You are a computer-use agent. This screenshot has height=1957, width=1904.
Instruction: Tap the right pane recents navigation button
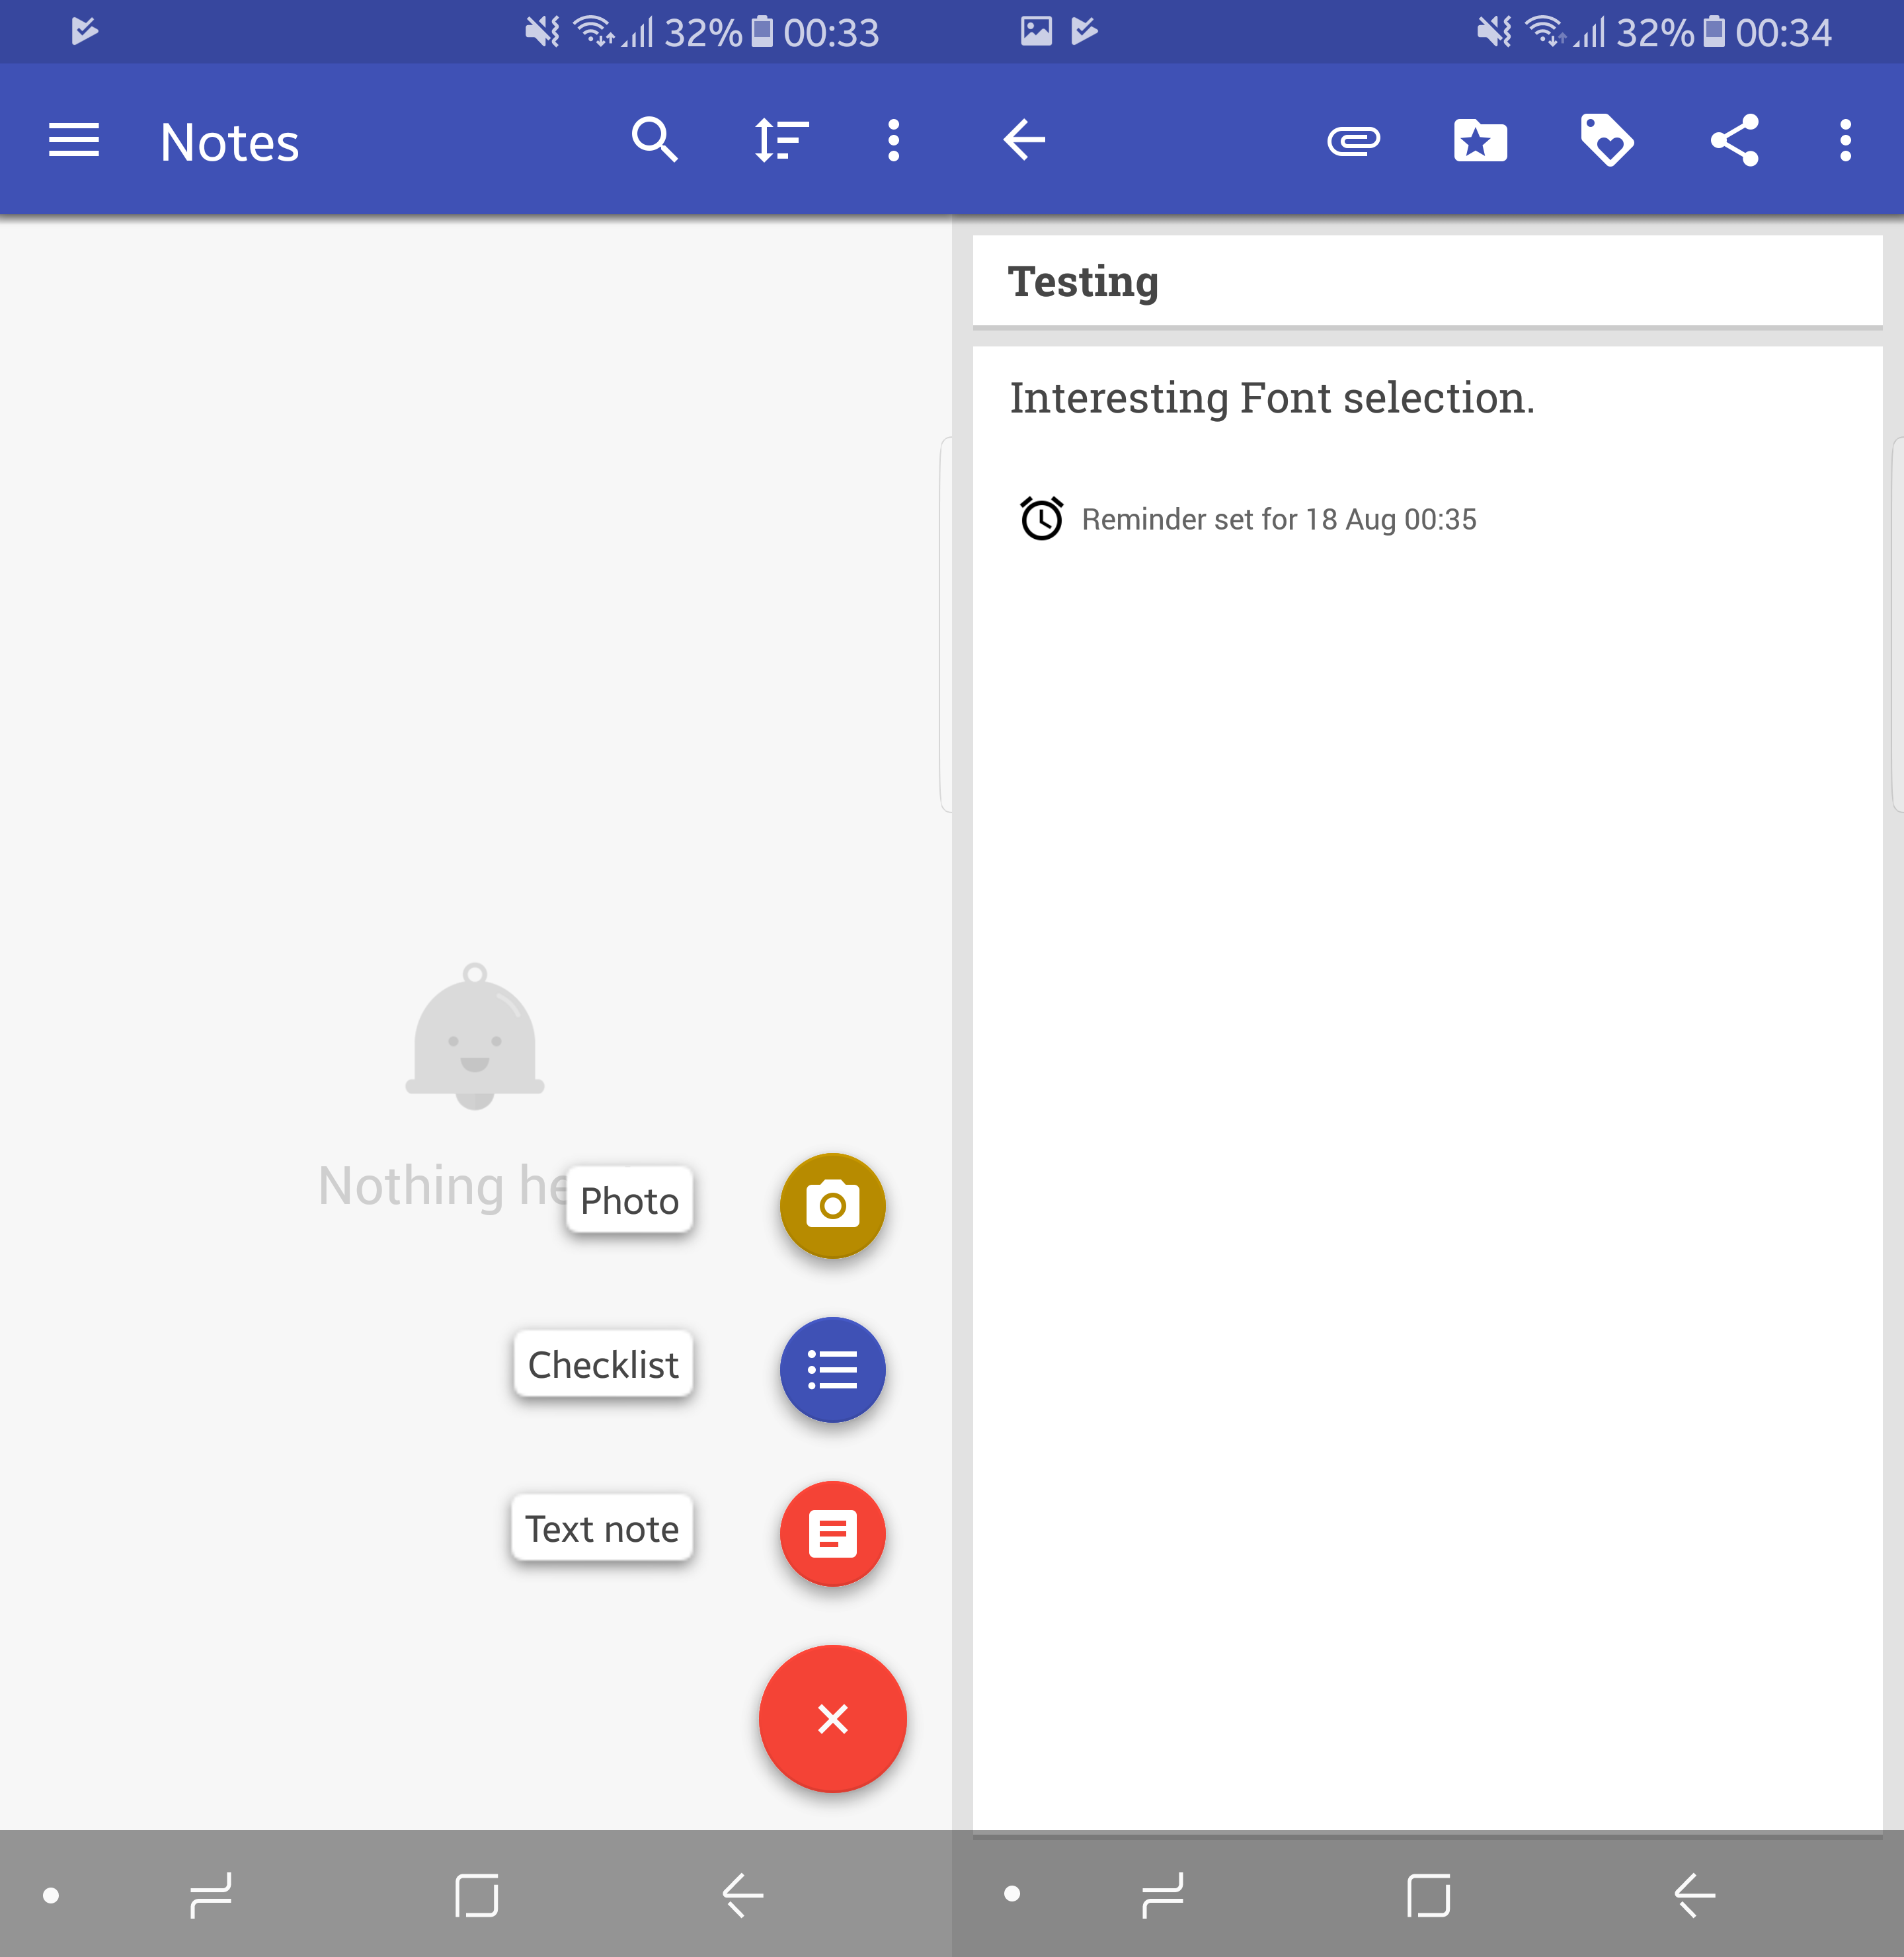(x=1163, y=1895)
